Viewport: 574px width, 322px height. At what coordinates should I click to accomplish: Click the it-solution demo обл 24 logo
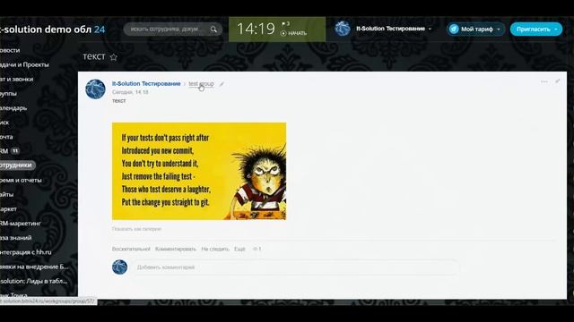click(x=52, y=30)
